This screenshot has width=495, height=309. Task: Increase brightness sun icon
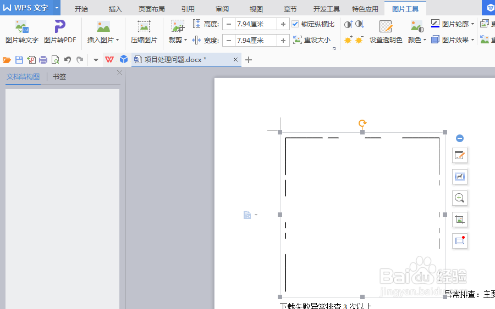[348, 40]
